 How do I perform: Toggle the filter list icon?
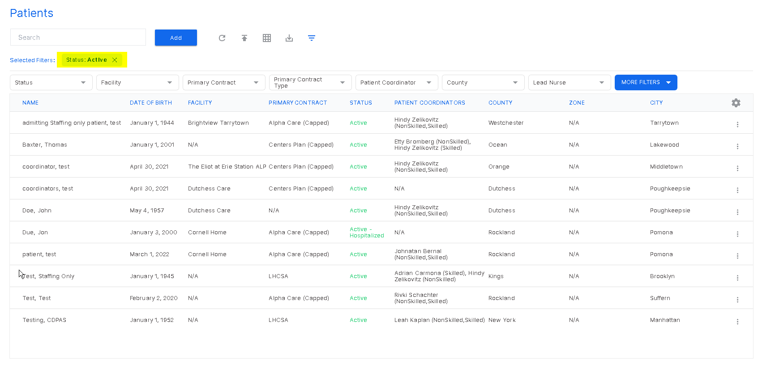pyautogui.click(x=312, y=38)
